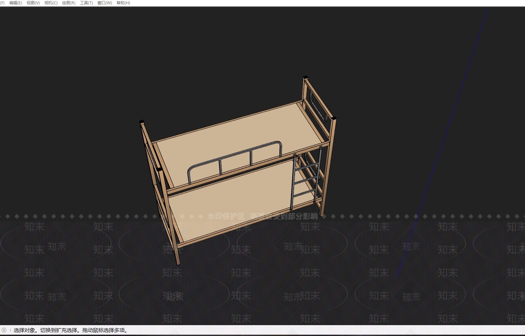This screenshot has width=525, height=336.
Task: Open the 帮助(H) menu
Action: click(x=123, y=3)
